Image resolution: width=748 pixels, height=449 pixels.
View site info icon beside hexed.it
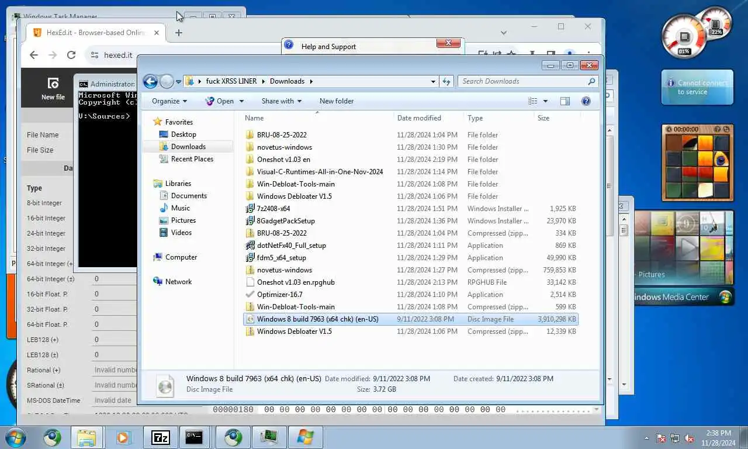94,55
